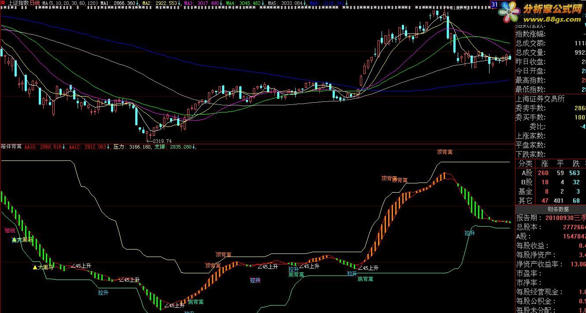This screenshot has width=586, height=313.
Task: Click the 2319.74 low price label
Action: pos(162,141)
